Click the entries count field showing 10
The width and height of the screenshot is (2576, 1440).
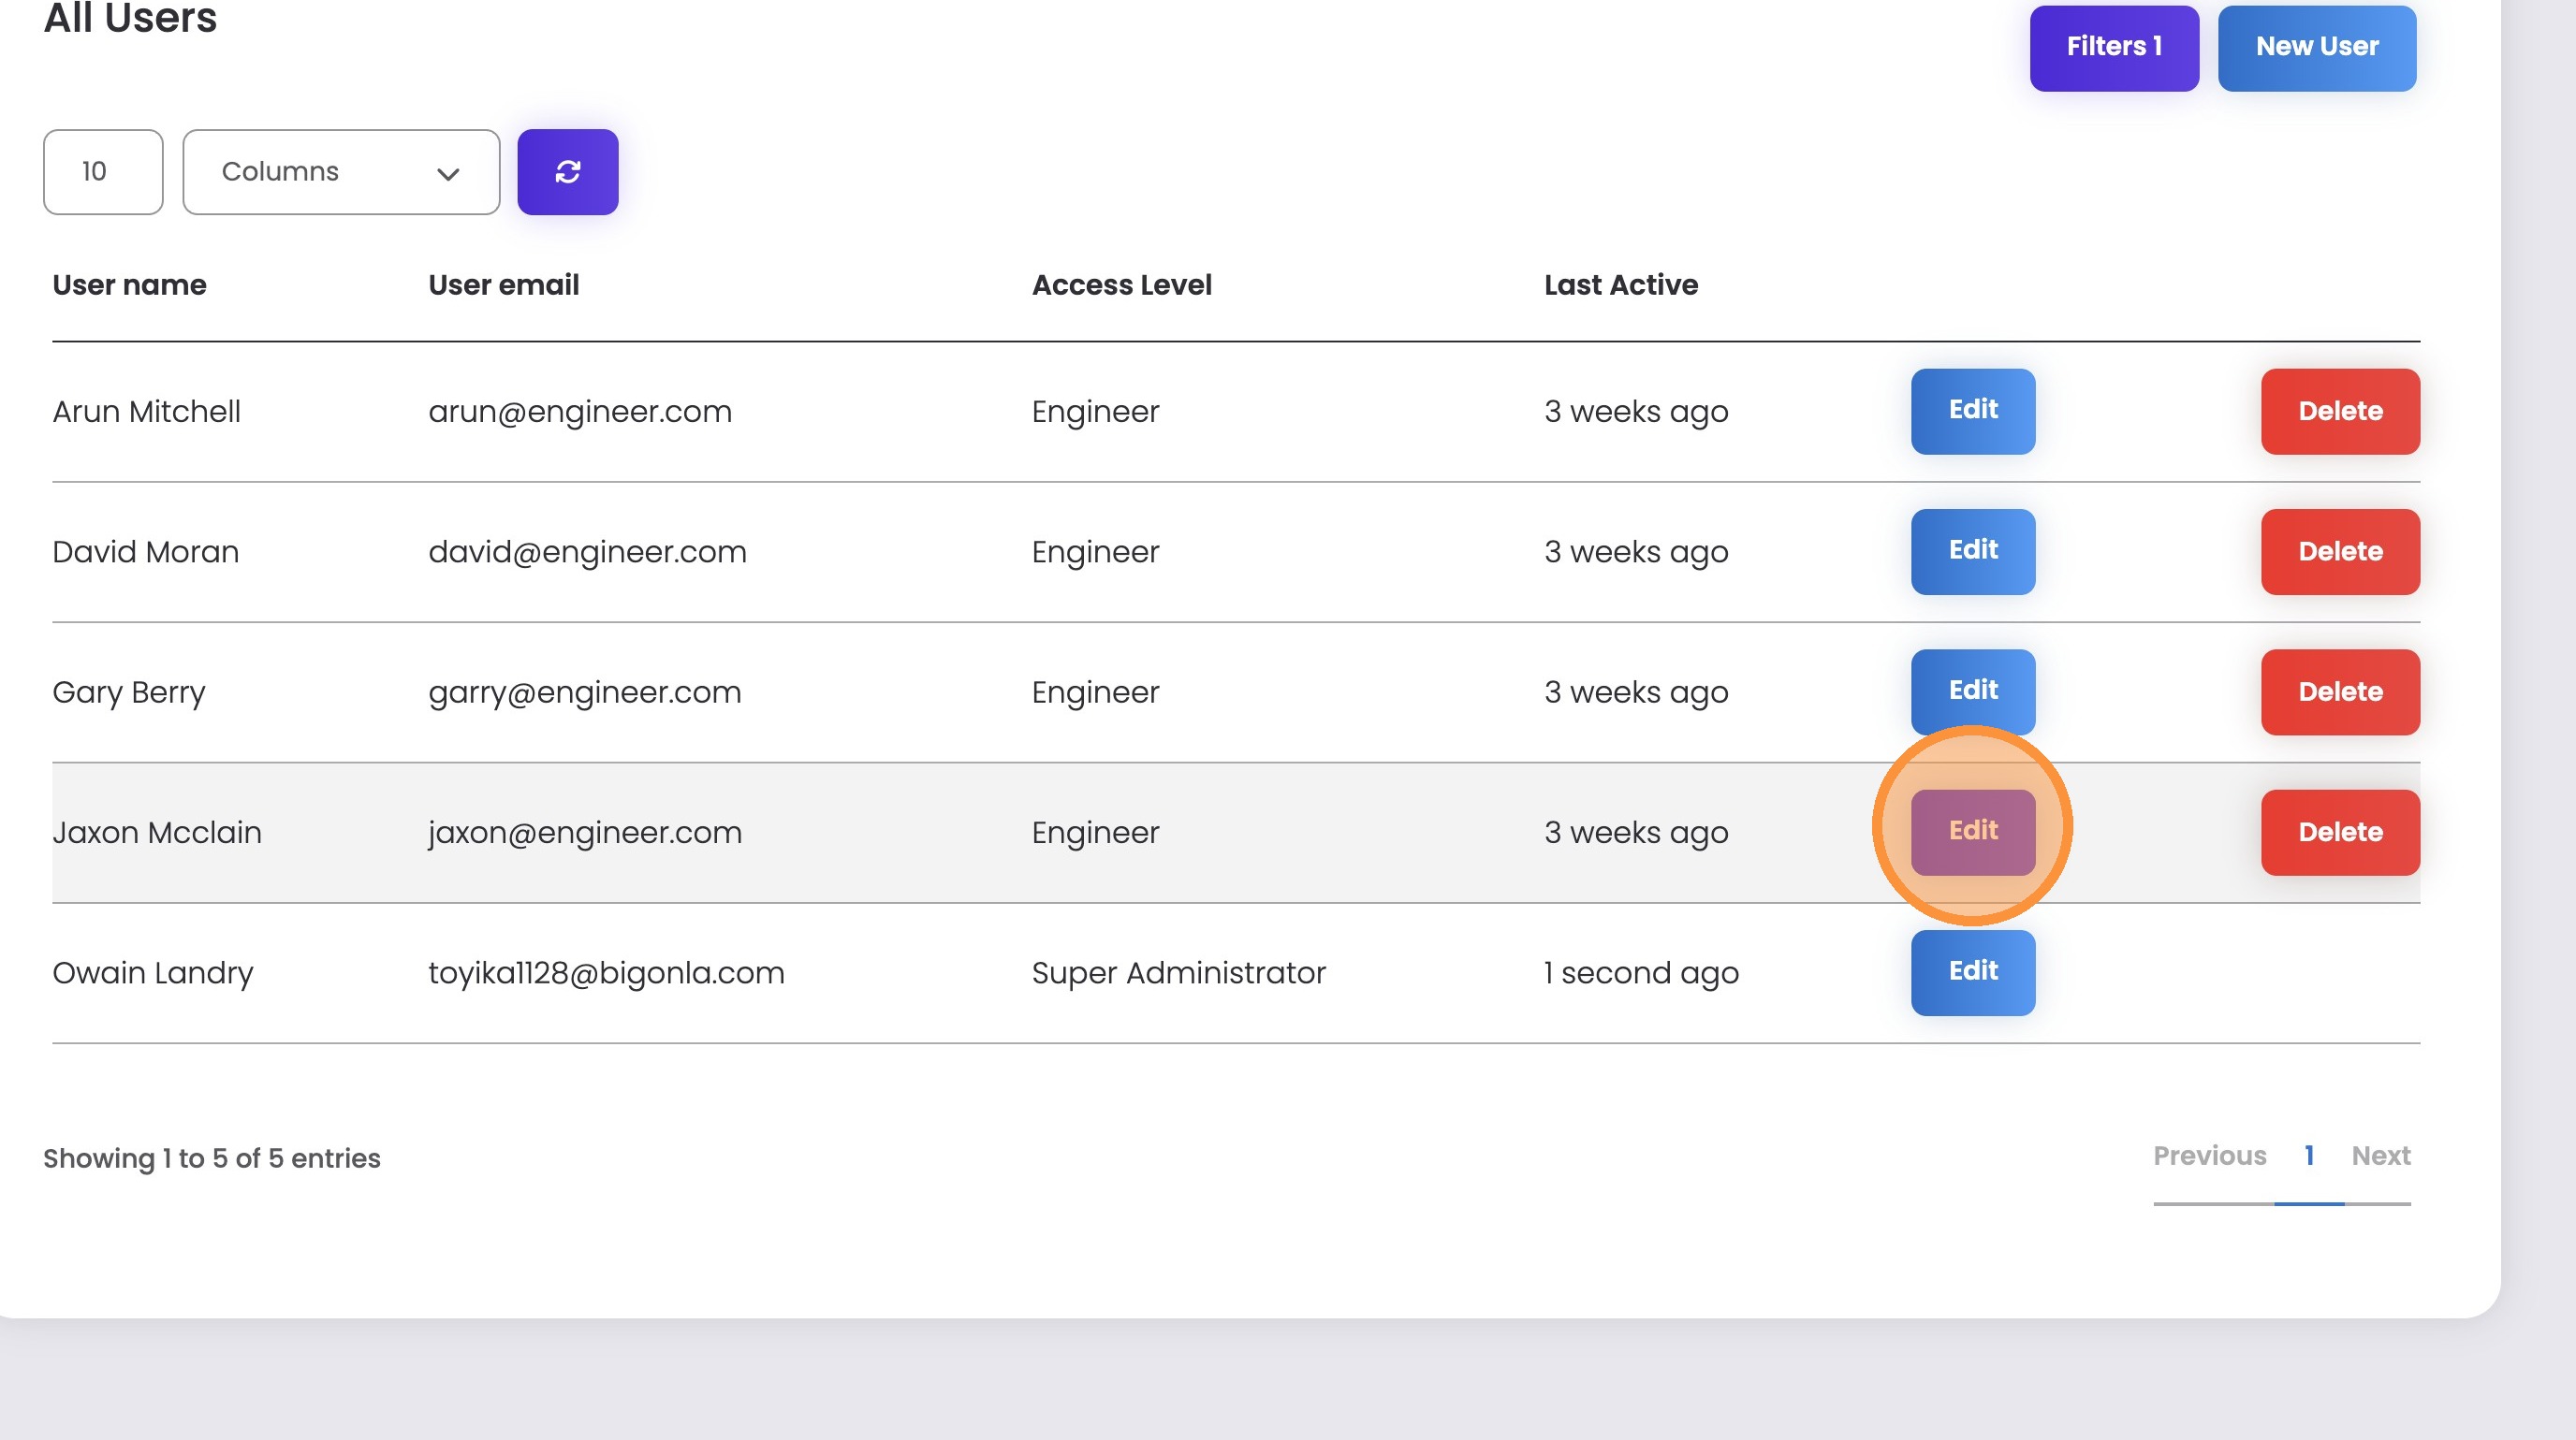point(103,172)
